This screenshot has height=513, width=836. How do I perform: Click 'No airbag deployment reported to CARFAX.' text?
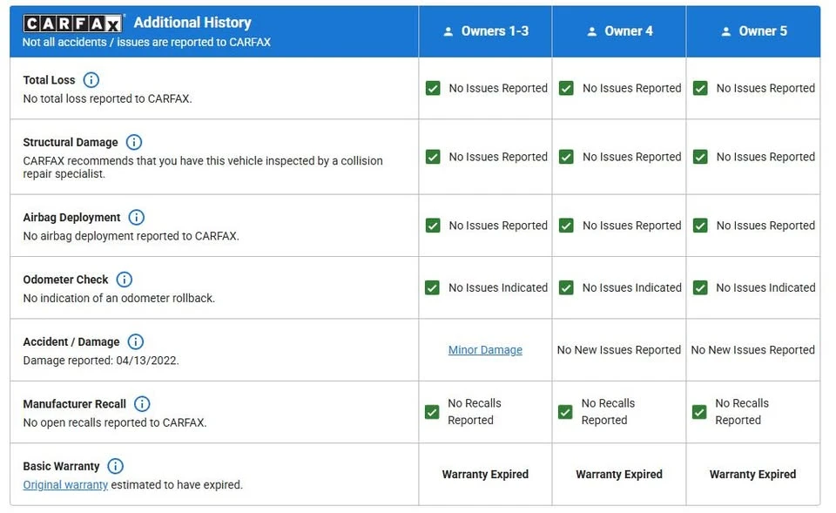(131, 236)
